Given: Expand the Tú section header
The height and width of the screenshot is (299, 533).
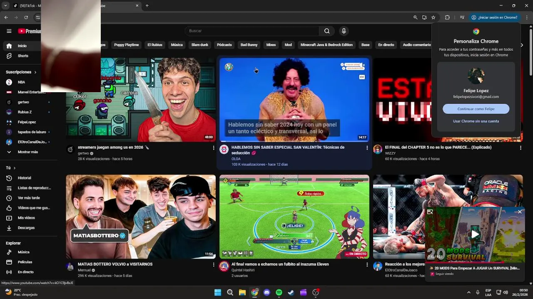Looking at the screenshot, I should pos(11,168).
